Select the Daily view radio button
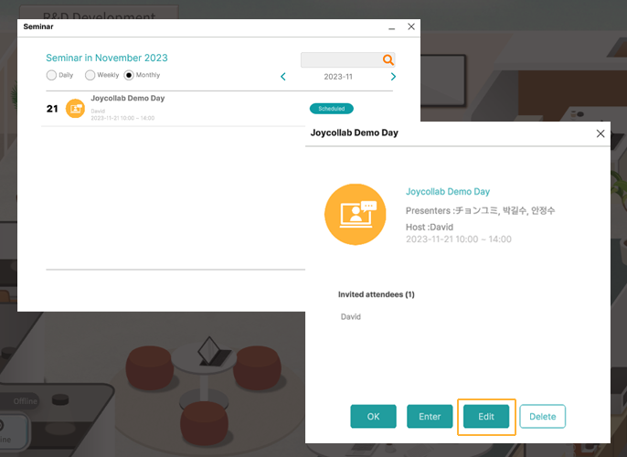The height and width of the screenshot is (457, 627). 51,75
